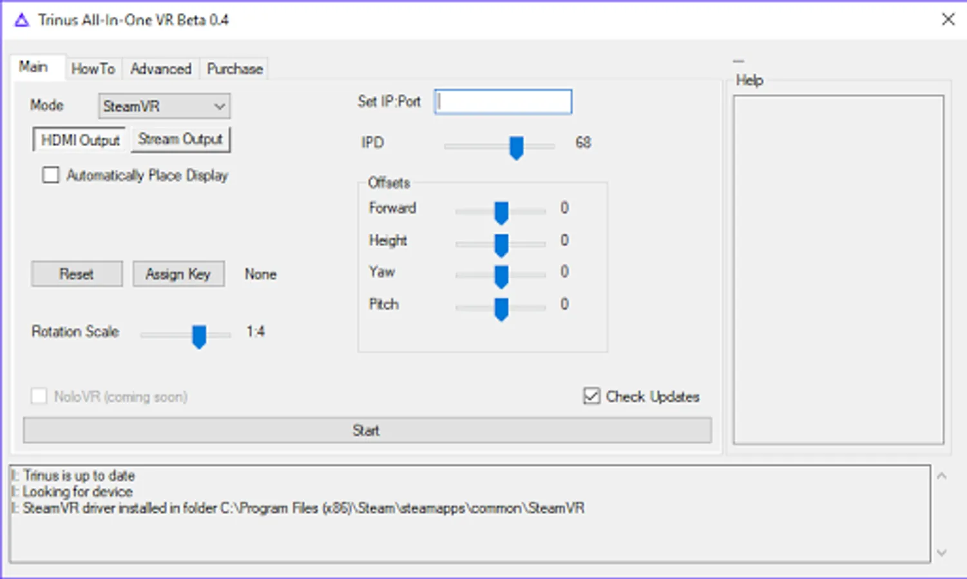This screenshot has width=967, height=579.
Task: Select HDMI Output mode
Action: click(x=80, y=140)
